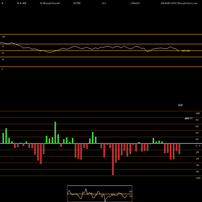Click the MR axis label -100
Image resolution: width=202 pixels, height=202 pixels.
[x=198, y=178]
